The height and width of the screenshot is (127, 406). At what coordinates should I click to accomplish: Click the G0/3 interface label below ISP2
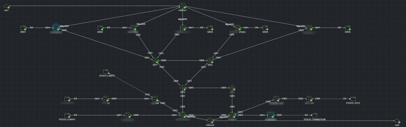point(204,67)
